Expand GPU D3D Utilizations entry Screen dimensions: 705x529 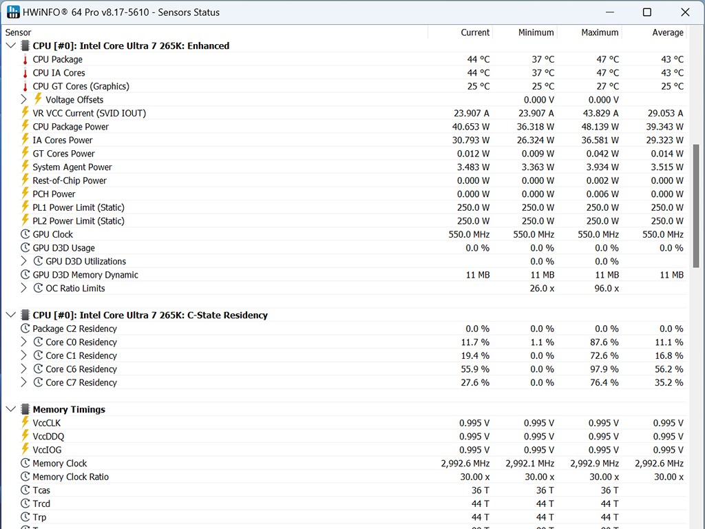point(23,261)
